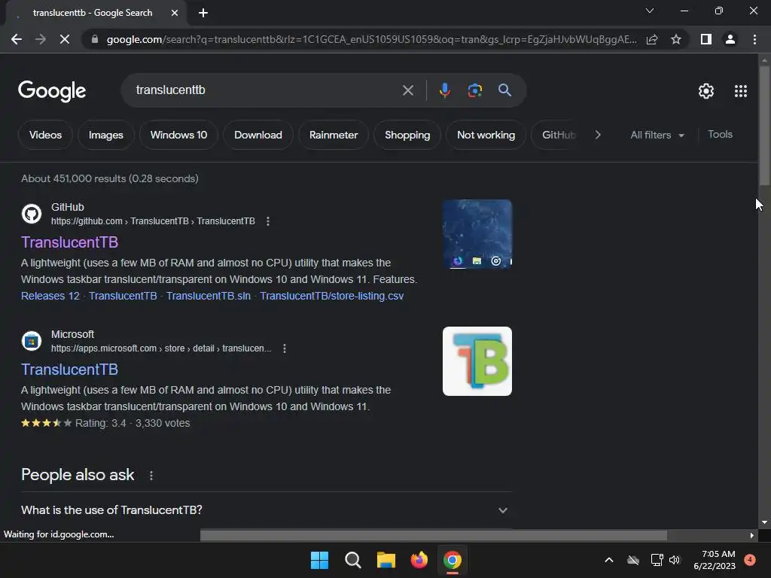Bookmark this tab with star icon
Image resolution: width=771 pixels, height=578 pixels.
coord(676,39)
